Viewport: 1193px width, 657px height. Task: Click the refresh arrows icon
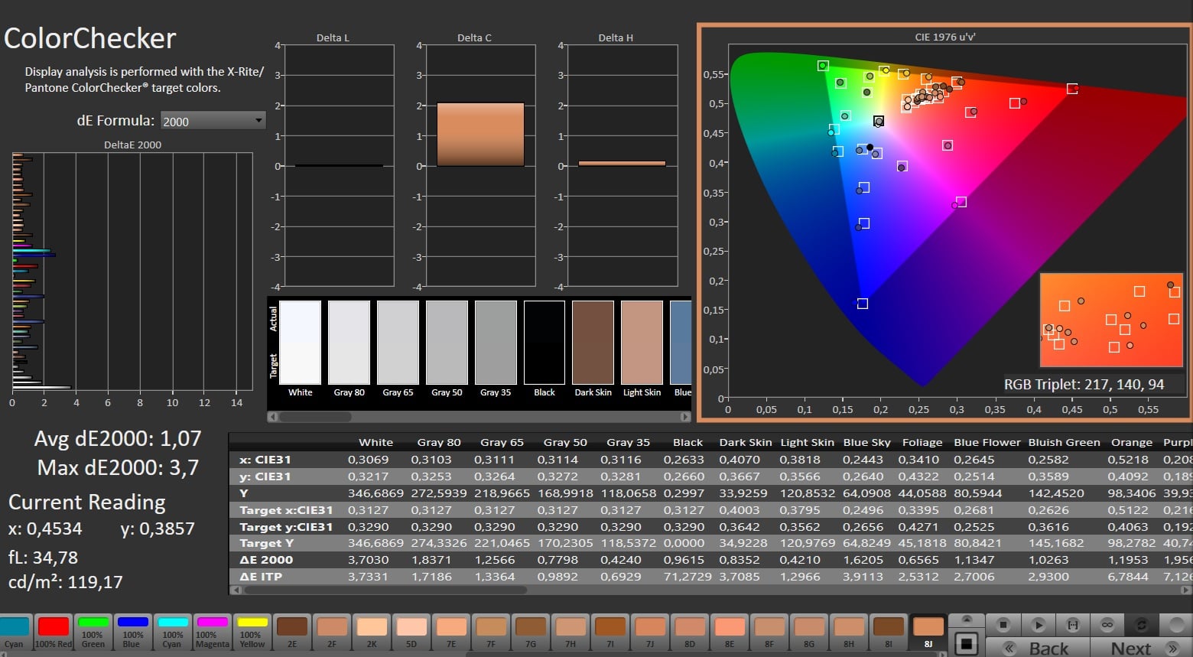1141,625
